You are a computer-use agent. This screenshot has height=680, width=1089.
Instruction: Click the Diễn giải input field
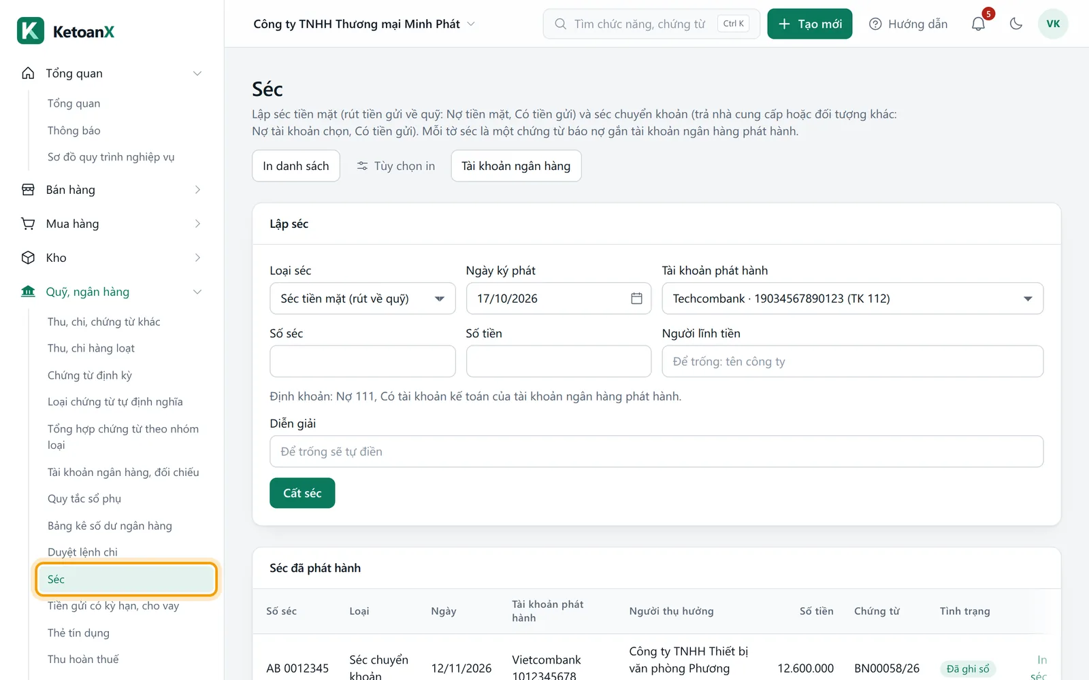point(656,452)
